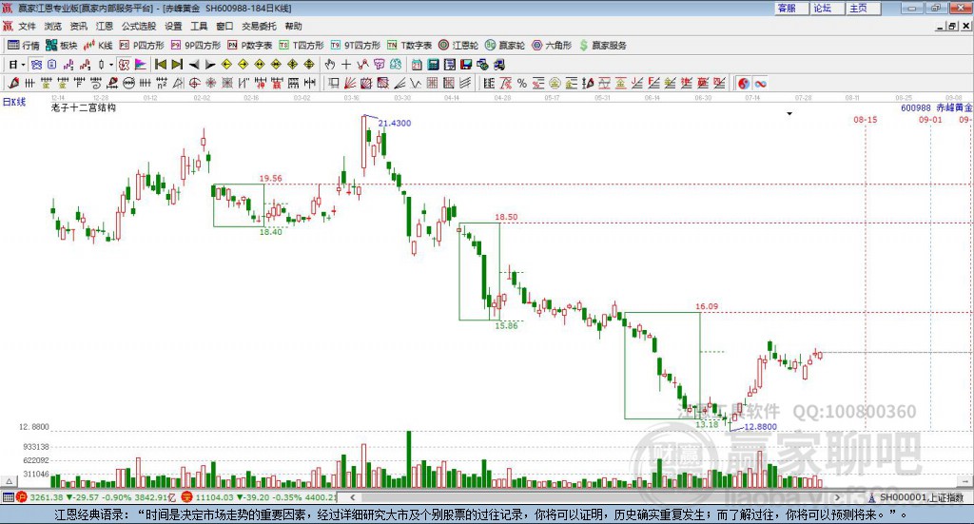Select the zigzag line tool
Viewport: 974px width, 524px height.
click(416, 83)
